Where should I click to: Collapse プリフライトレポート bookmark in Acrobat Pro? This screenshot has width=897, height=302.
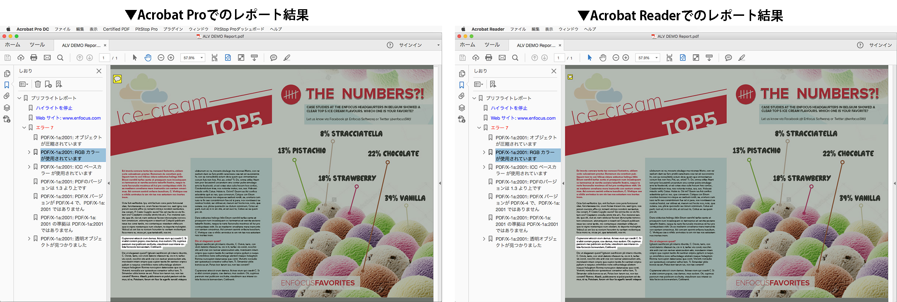click(x=19, y=98)
